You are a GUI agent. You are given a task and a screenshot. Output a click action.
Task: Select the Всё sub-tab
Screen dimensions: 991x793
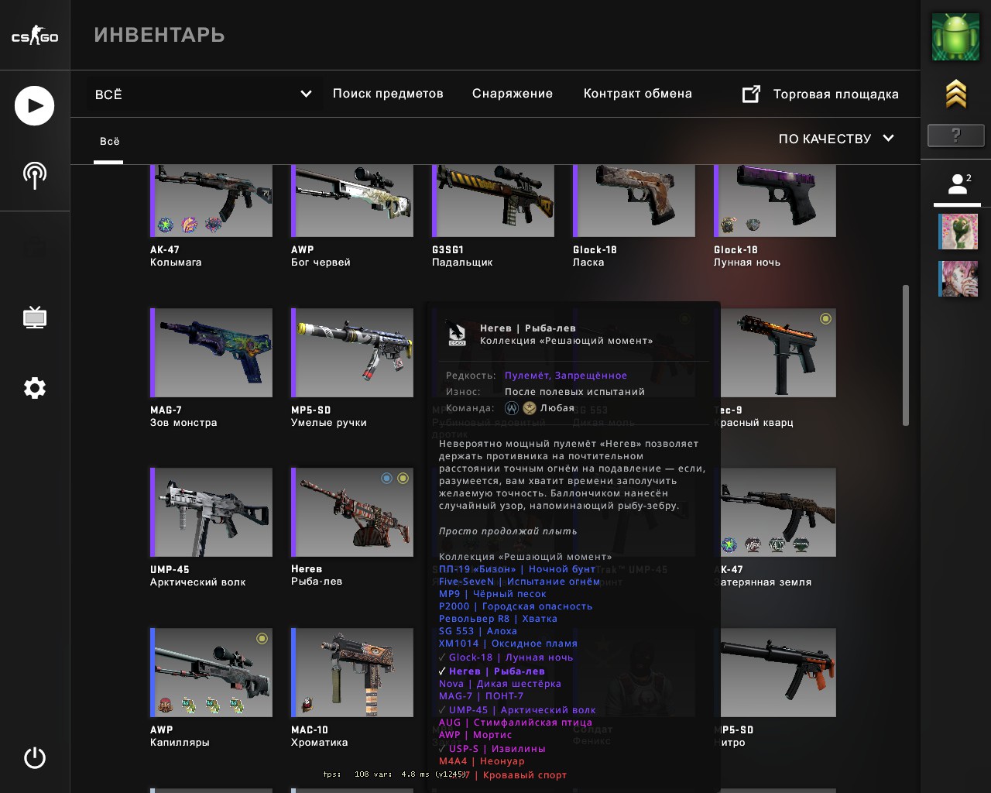click(x=109, y=142)
